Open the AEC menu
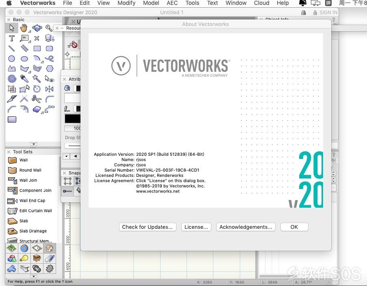 click(172, 3)
